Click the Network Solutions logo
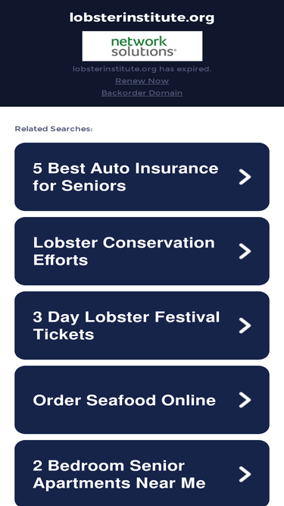Image resolution: width=284 pixels, height=506 pixels. (x=142, y=46)
